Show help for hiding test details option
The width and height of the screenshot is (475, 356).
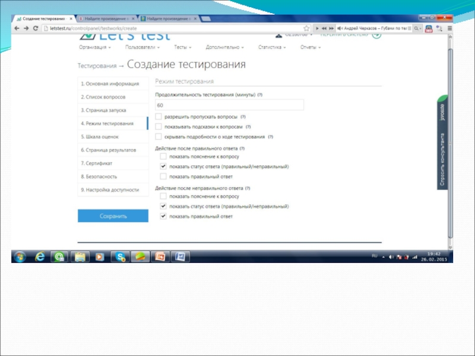tap(271, 137)
